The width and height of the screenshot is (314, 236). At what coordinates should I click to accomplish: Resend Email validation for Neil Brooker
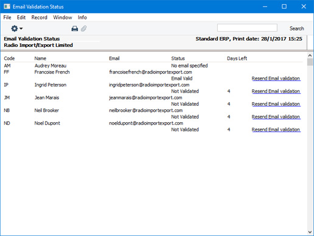(x=276, y=117)
